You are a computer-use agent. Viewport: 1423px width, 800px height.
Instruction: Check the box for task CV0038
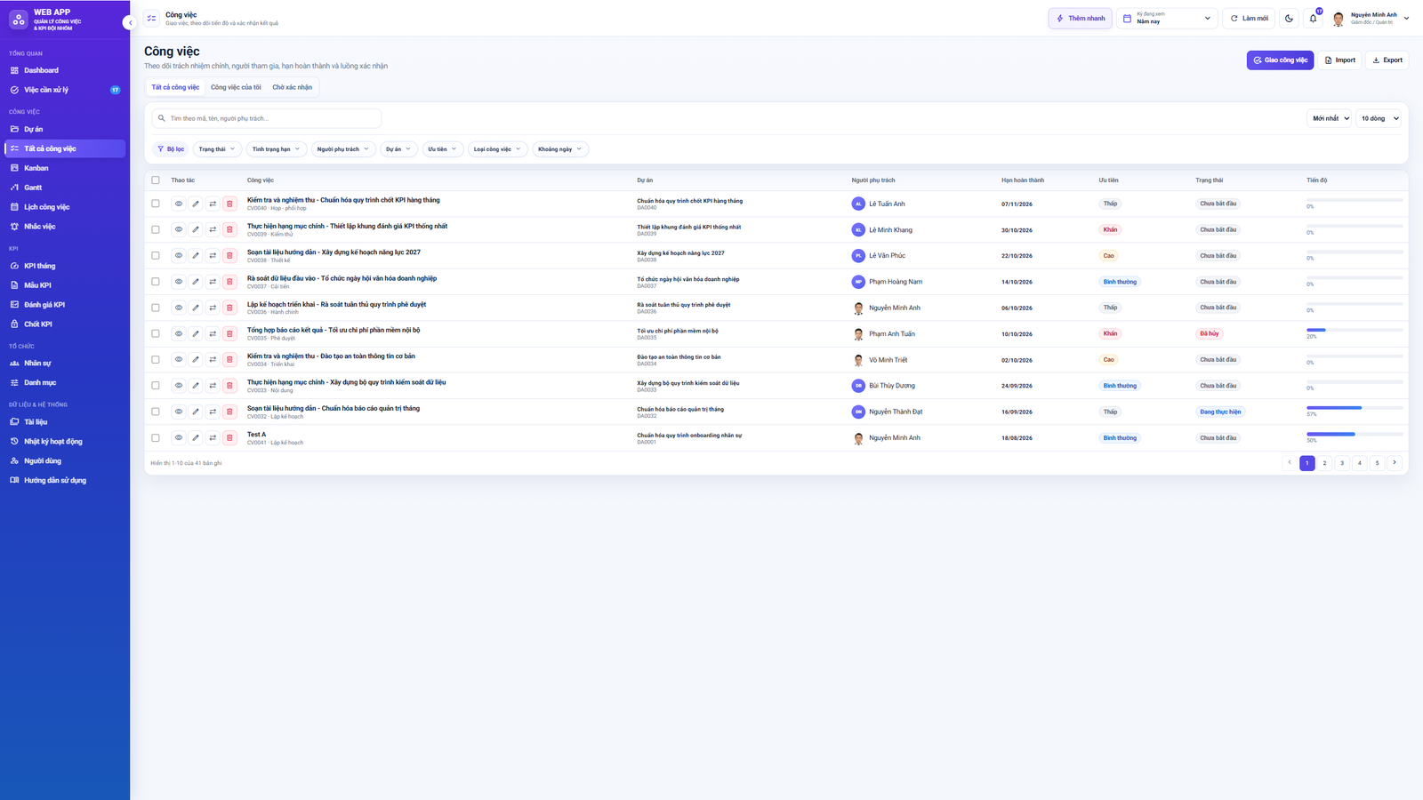coord(156,255)
